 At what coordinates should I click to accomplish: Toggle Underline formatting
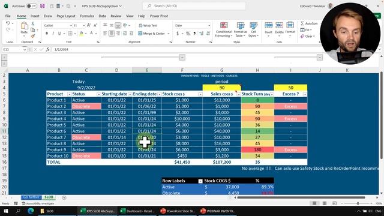(x=59, y=34)
